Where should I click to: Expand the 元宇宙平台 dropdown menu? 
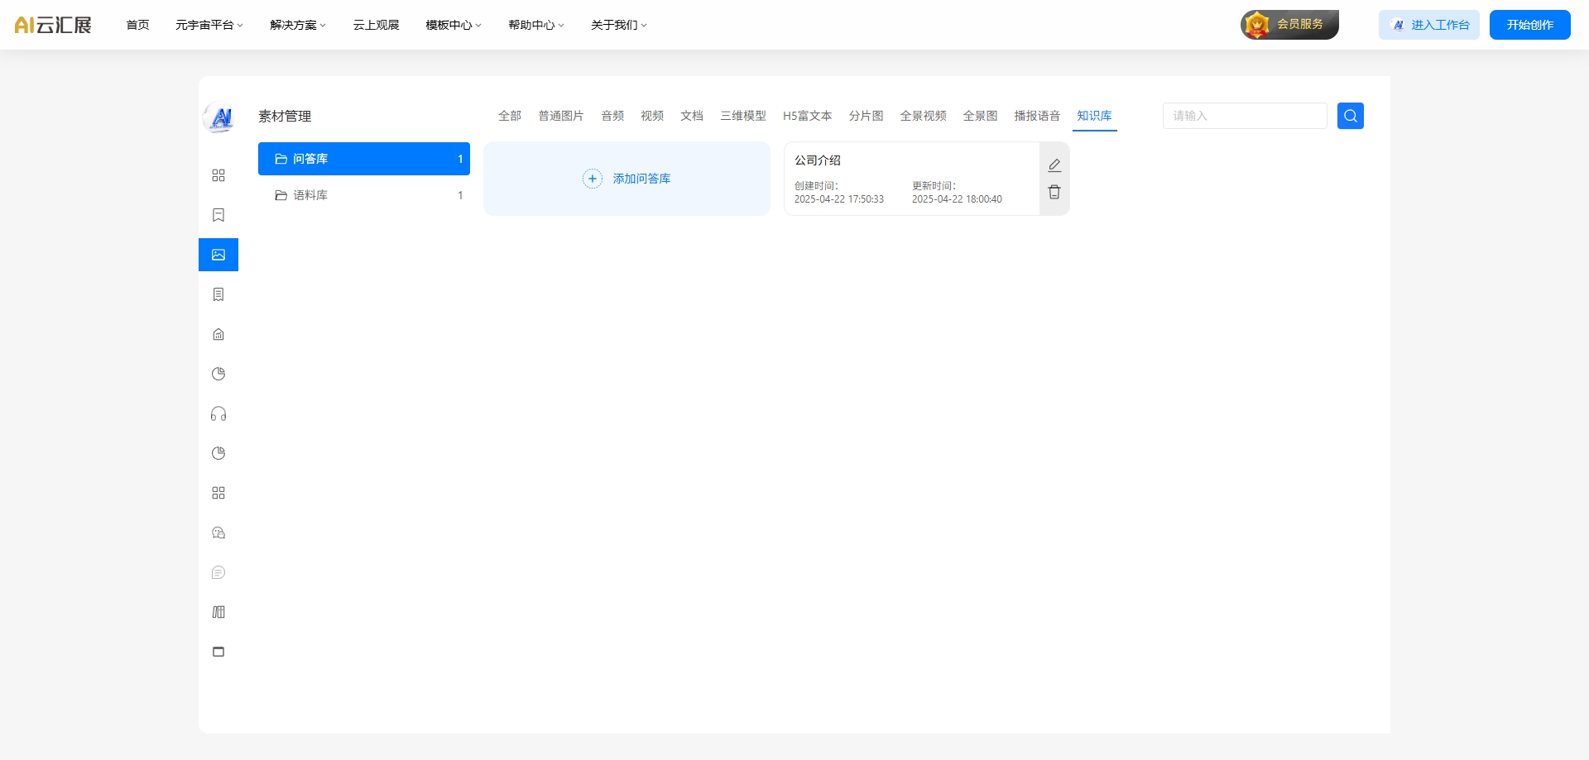coord(209,25)
